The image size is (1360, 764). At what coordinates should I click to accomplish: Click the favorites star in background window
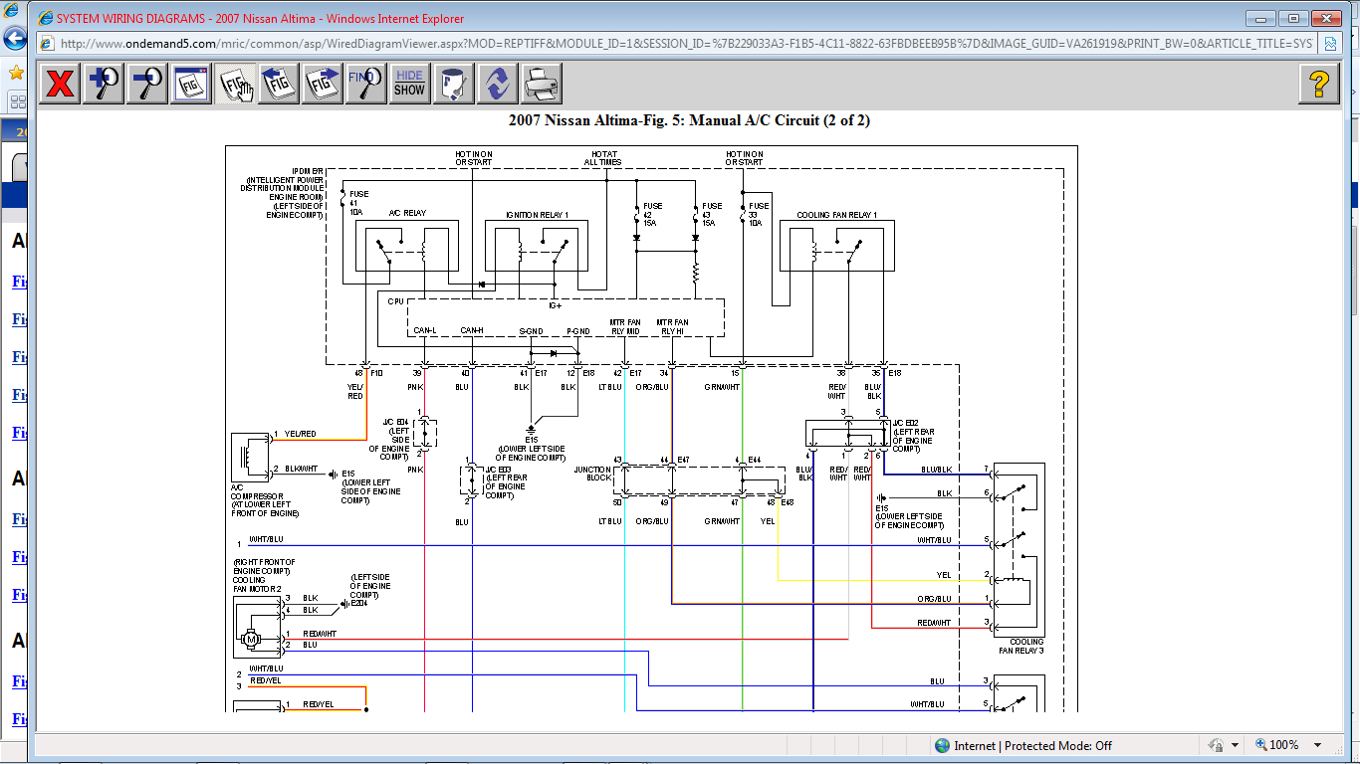point(16,74)
